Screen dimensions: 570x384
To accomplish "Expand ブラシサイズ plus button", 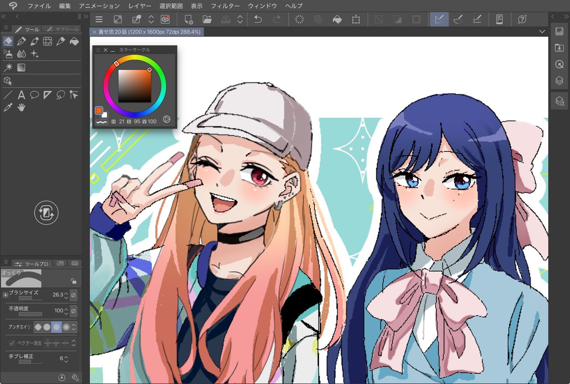I will (6, 294).
